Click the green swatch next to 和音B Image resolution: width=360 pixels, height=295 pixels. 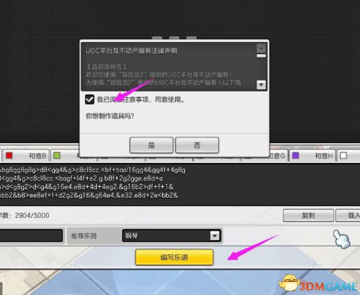pos(57,156)
